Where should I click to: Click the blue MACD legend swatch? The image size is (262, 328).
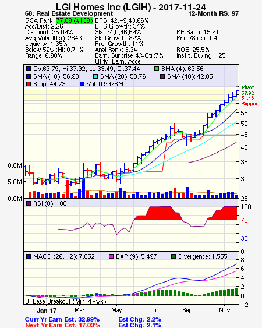coord(29,256)
